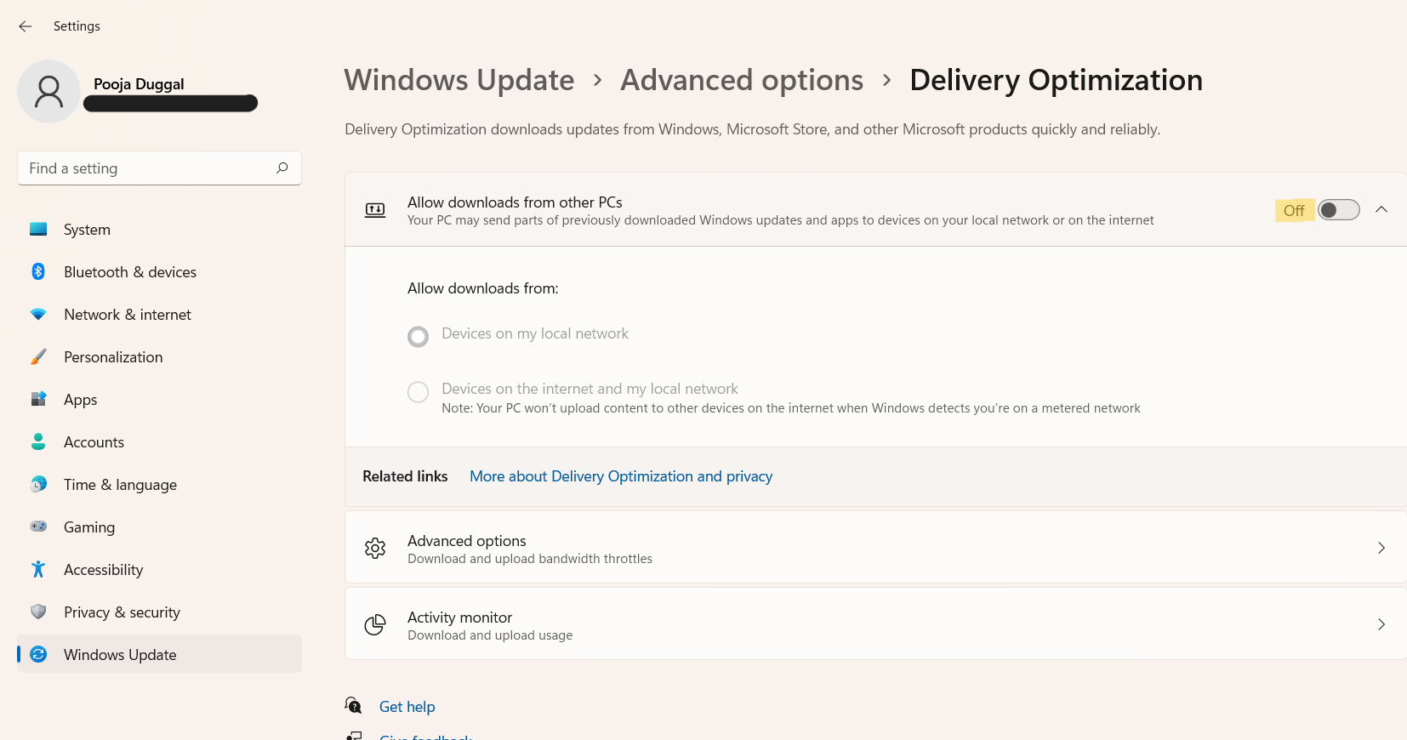1407x740 pixels.
Task: Open Bluetooth & devices settings
Action: [x=129, y=272]
